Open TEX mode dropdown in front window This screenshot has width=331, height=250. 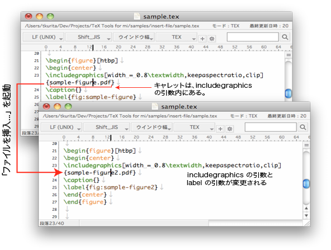coord(195,127)
